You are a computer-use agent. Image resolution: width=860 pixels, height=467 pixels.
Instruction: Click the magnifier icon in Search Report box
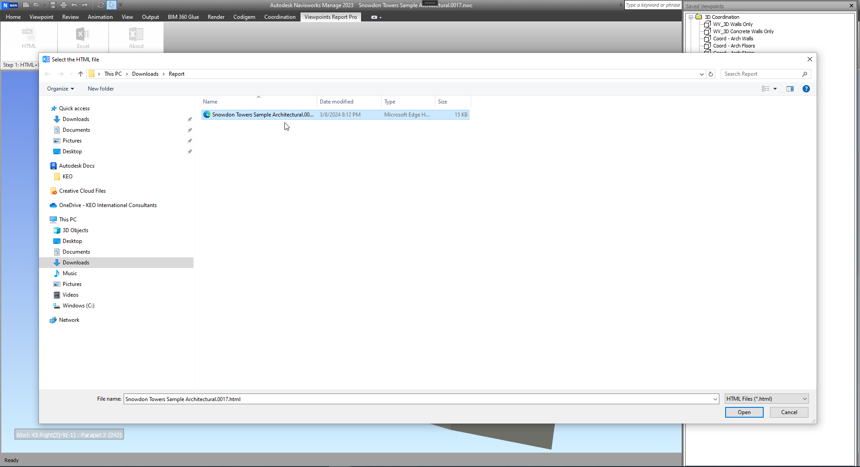point(804,74)
